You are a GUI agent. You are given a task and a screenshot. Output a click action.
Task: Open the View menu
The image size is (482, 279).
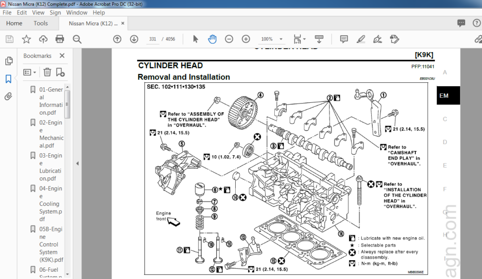point(38,13)
